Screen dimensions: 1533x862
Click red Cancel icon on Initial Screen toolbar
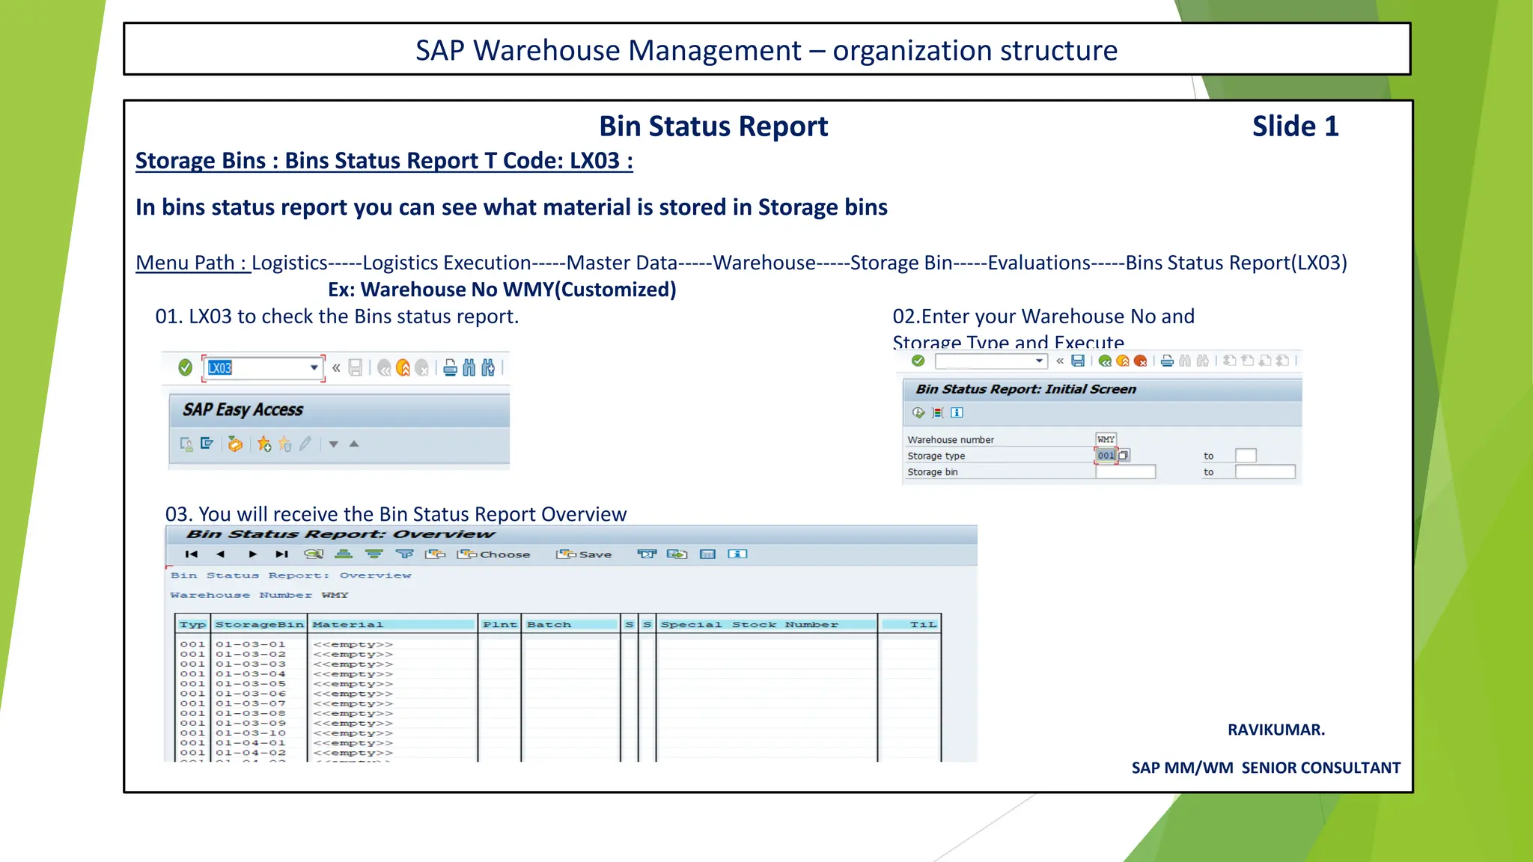click(1141, 361)
